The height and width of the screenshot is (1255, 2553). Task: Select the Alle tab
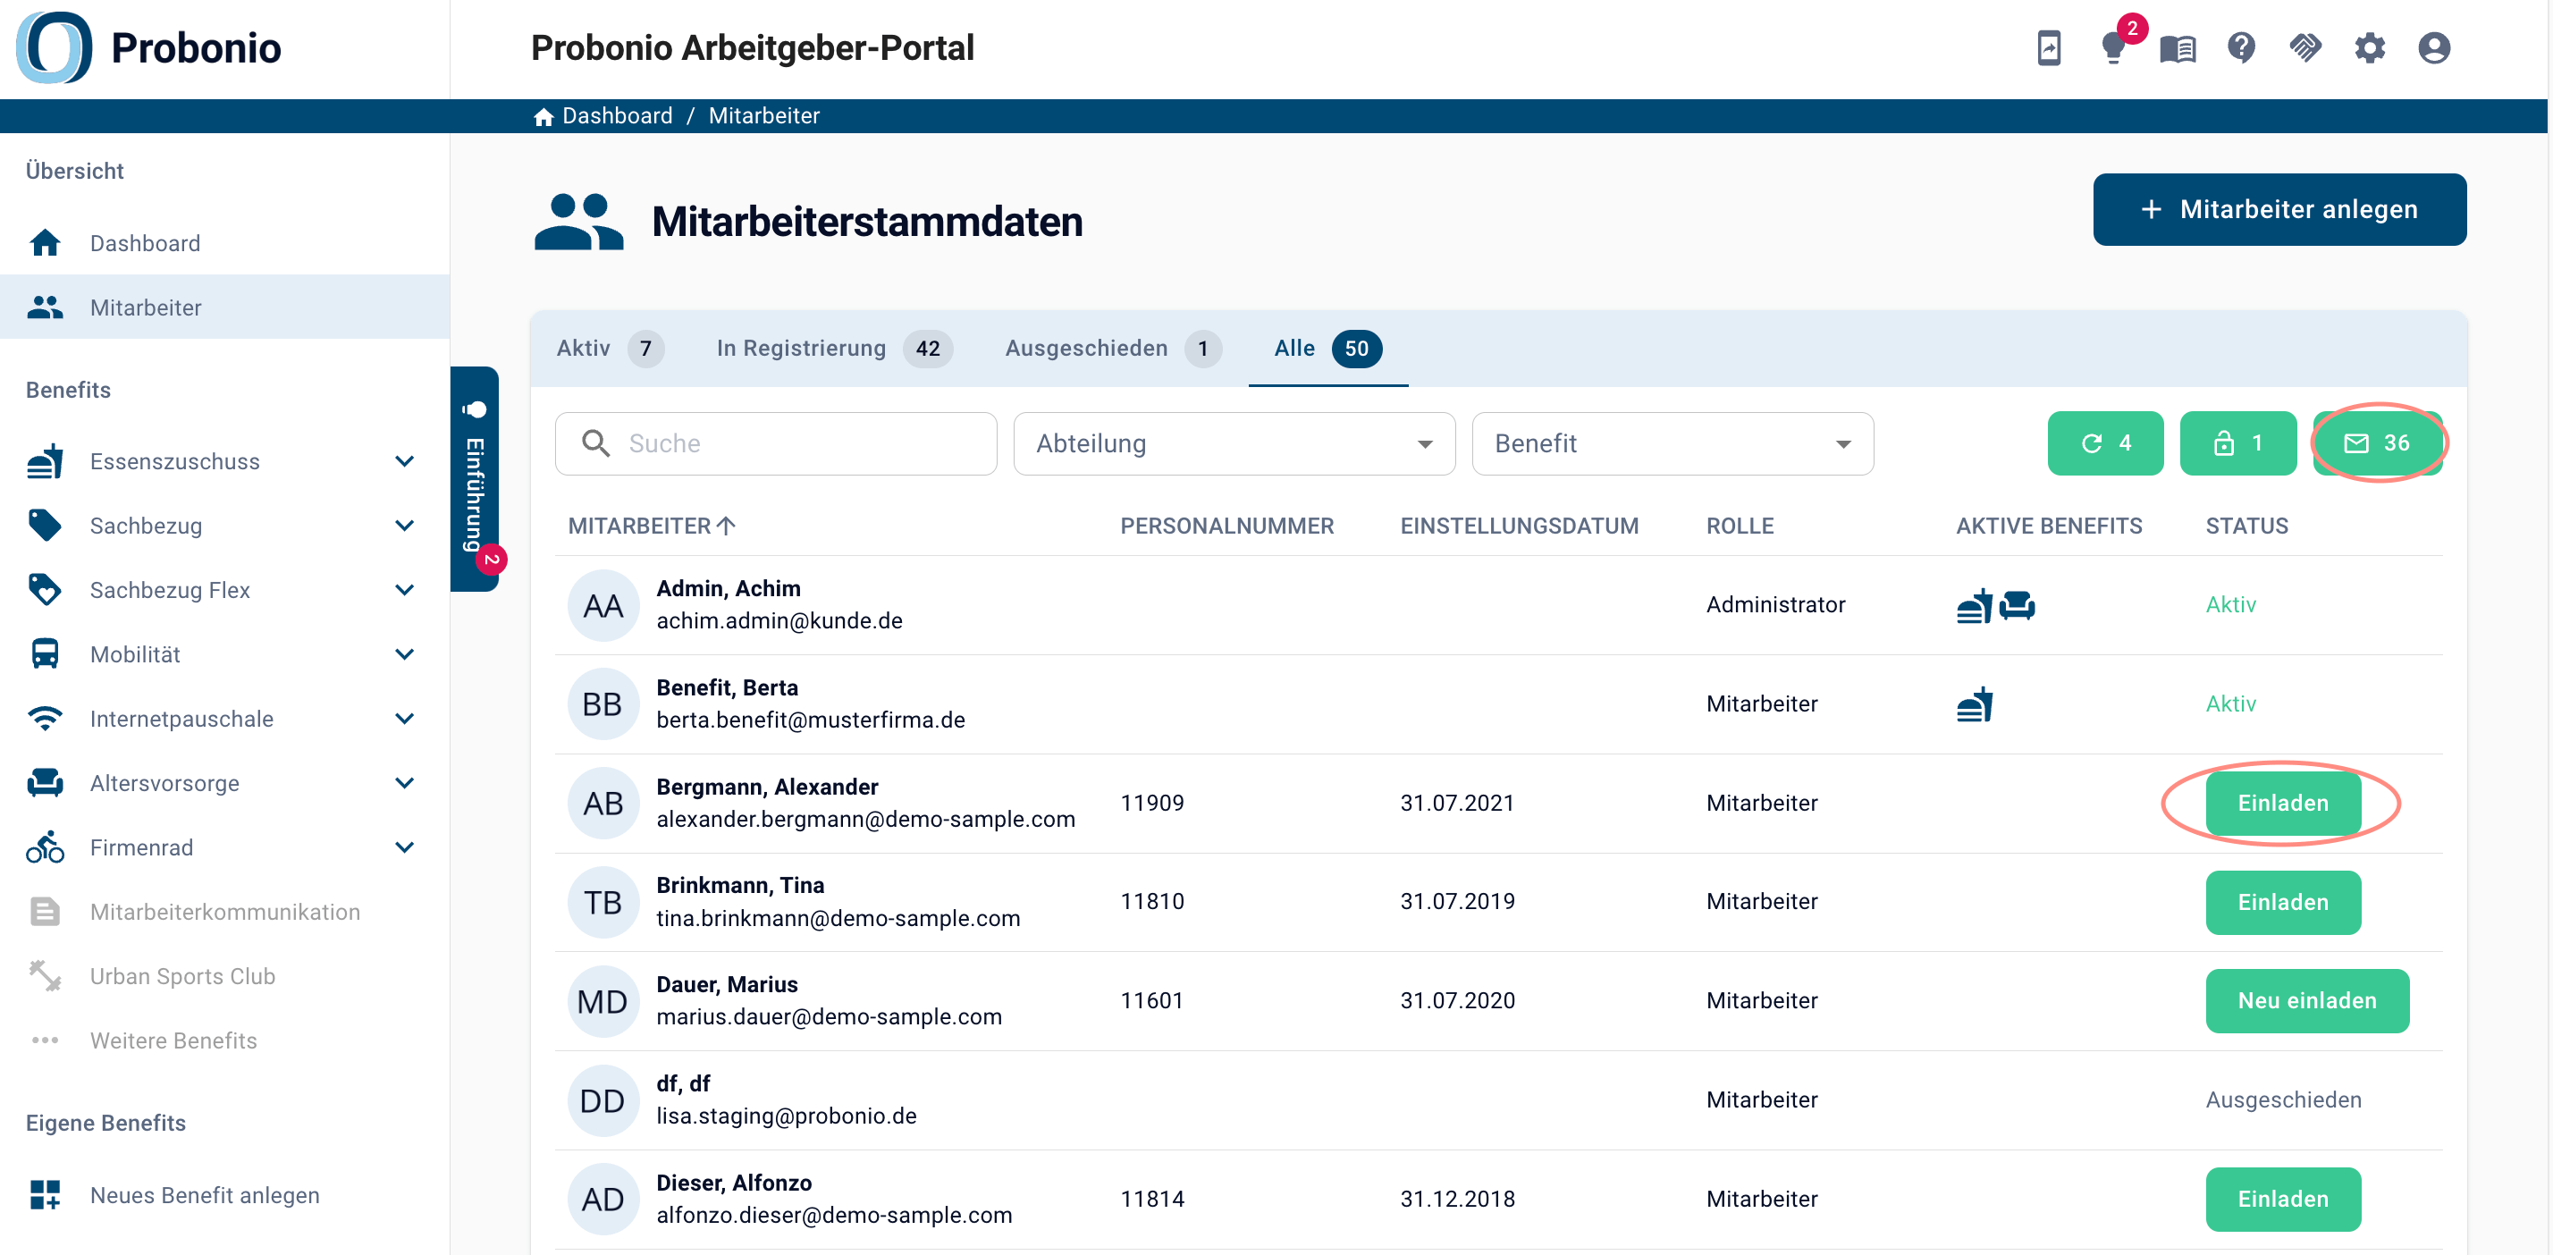click(x=1328, y=349)
